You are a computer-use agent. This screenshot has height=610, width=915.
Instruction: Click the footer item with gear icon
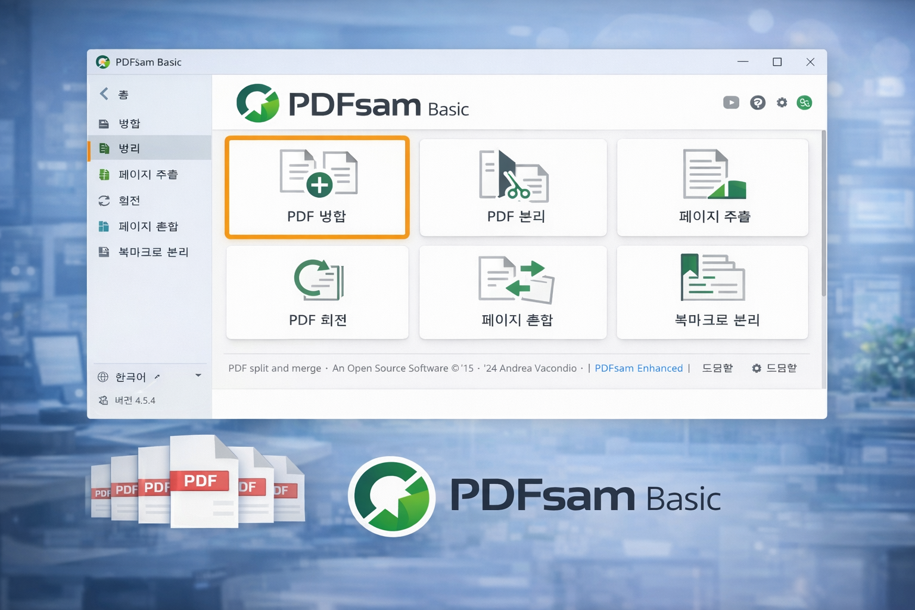coord(774,368)
